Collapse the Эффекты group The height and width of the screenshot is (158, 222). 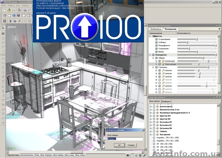click(x=150, y=36)
